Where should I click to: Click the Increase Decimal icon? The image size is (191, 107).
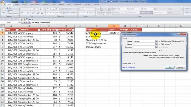pyautogui.click(x=91, y=12)
